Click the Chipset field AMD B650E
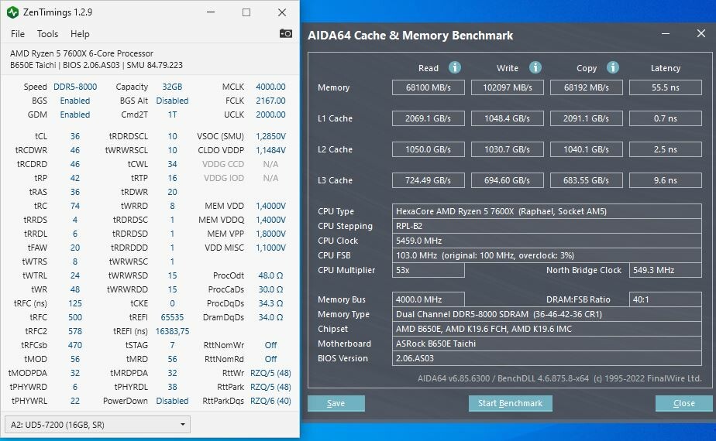Screen dimensions: 716x441 (x=546, y=329)
